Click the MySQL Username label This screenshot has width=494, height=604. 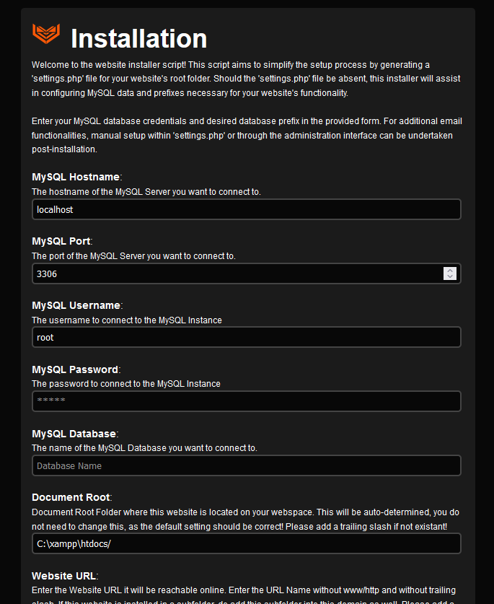[x=76, y=305]
